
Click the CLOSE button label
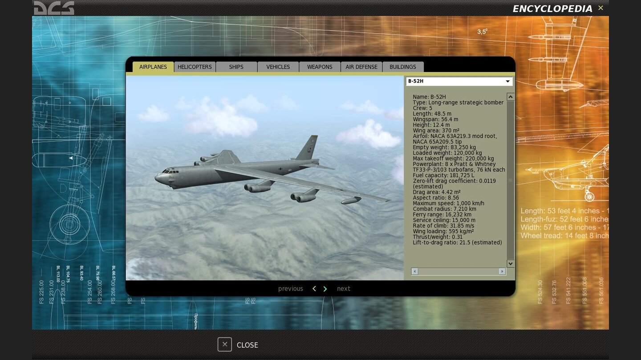click(247, 345)
